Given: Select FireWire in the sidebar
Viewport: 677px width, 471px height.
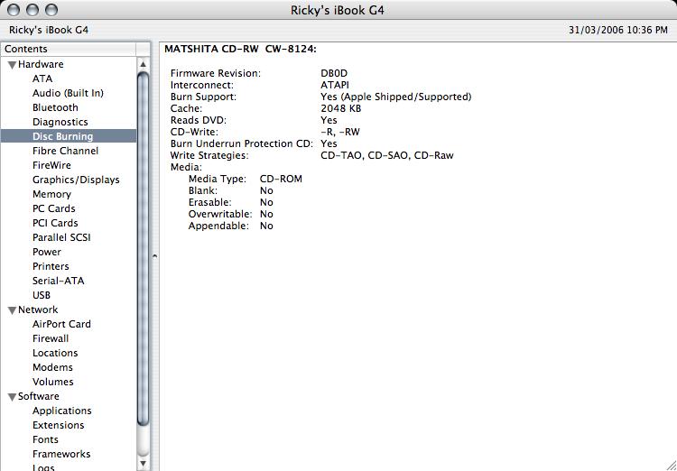Looking at the screenshot, I should tap(51, 165).
